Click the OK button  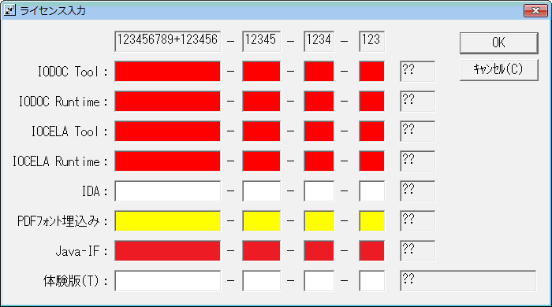click(x=499, y=43)
